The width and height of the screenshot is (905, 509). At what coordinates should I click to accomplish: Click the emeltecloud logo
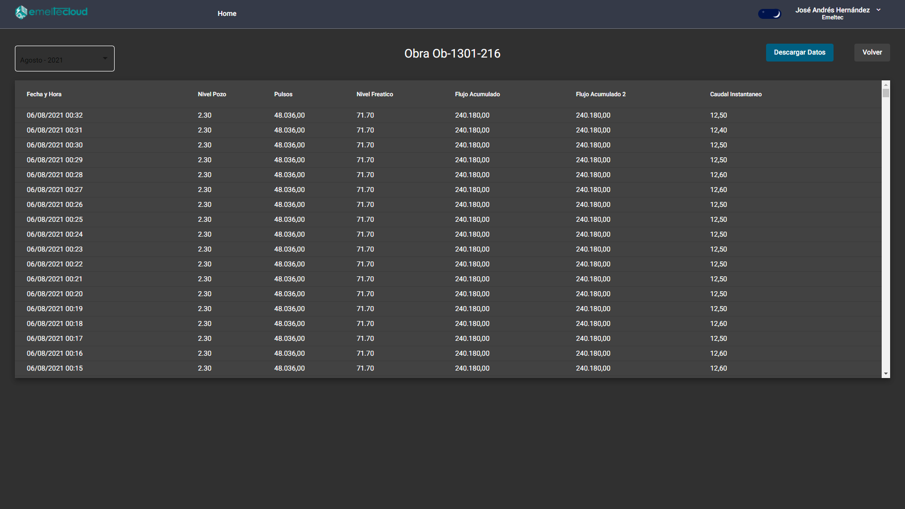51,12
